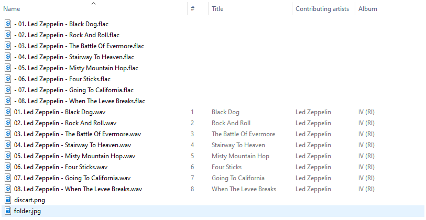This screenshot has width=426, height=220.
Task: Click the Misty Mountain Hop.wav file icon
Action: click(8, 156)
